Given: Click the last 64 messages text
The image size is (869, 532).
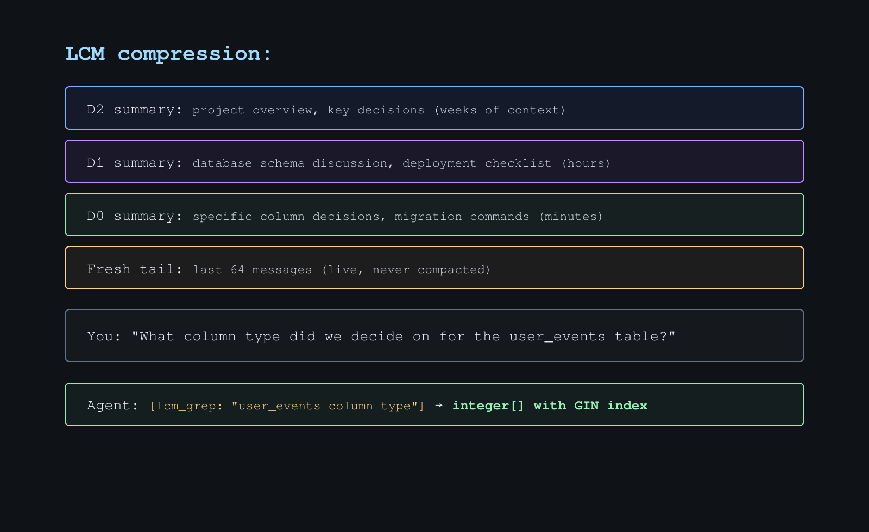Looking at the screenshot, I should (253, 270).
